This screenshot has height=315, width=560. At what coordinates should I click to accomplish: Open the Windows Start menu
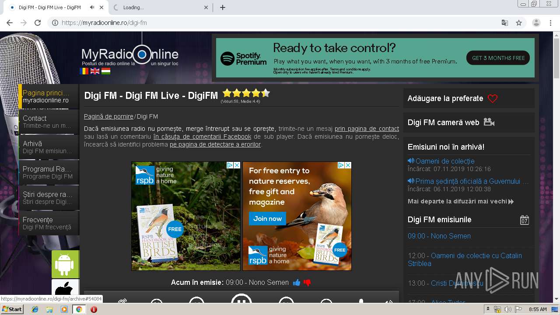(12, 309)
